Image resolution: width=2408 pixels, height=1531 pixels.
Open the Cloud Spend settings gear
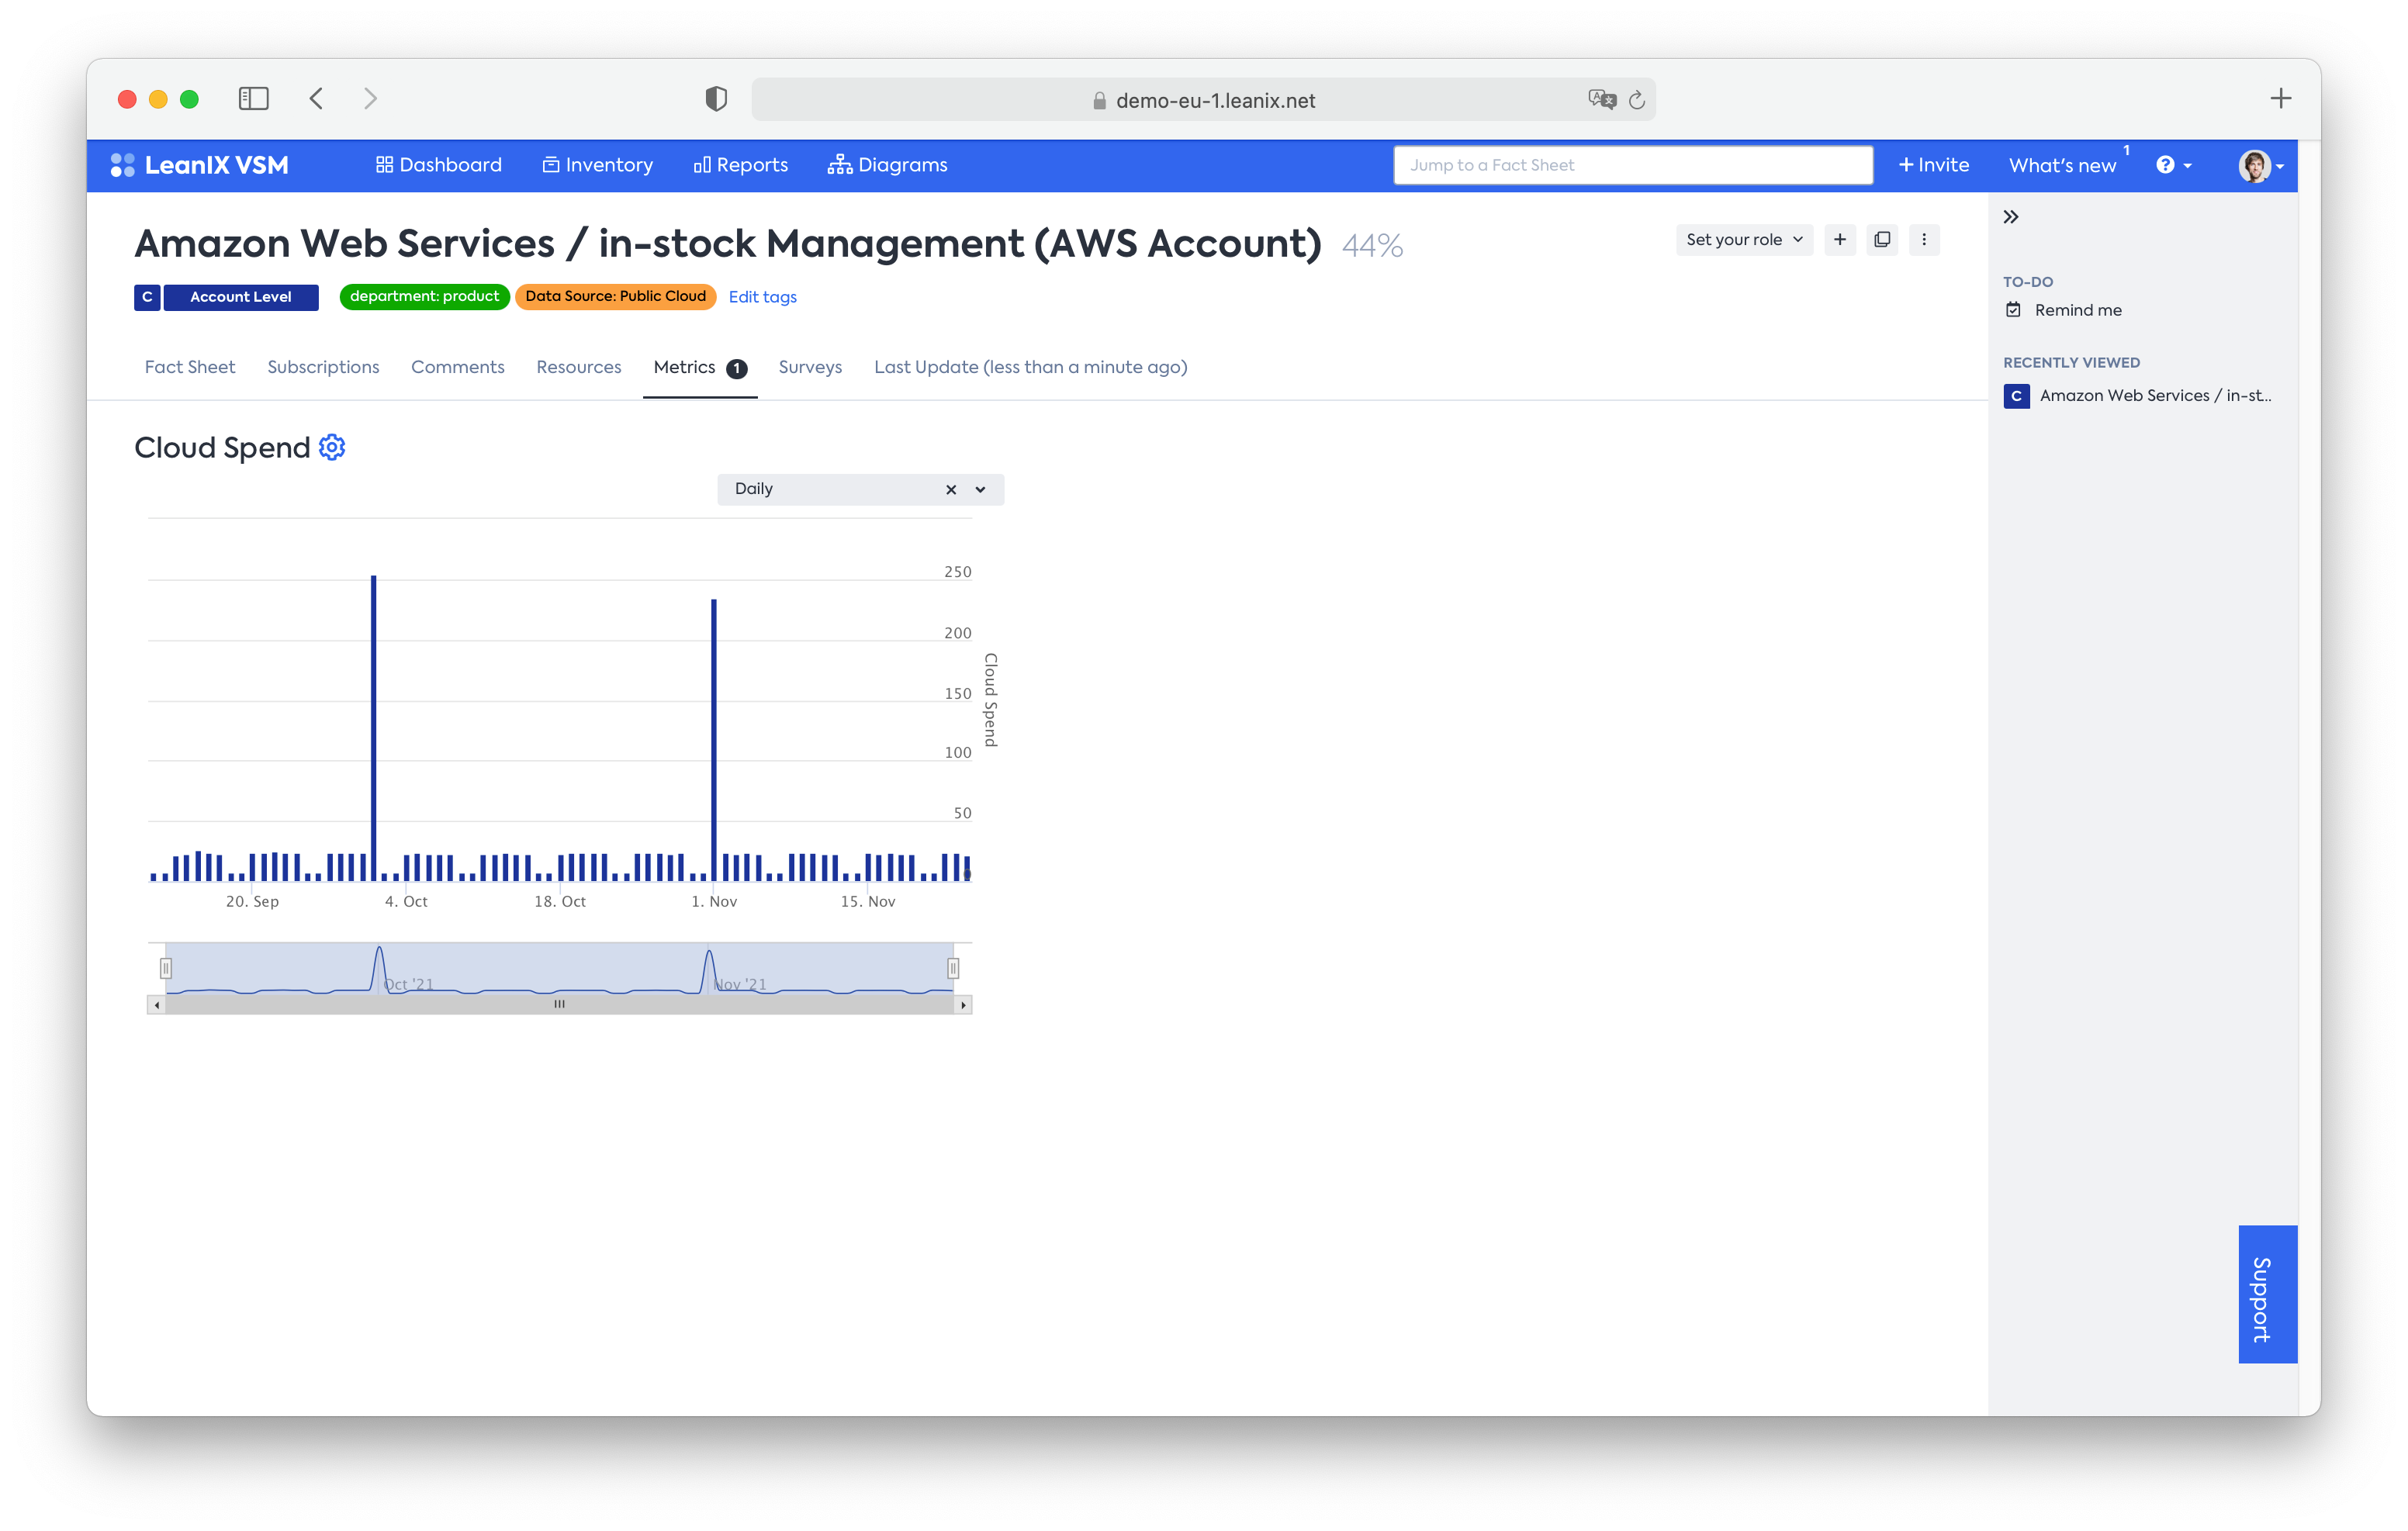click(x=332, y=447)
